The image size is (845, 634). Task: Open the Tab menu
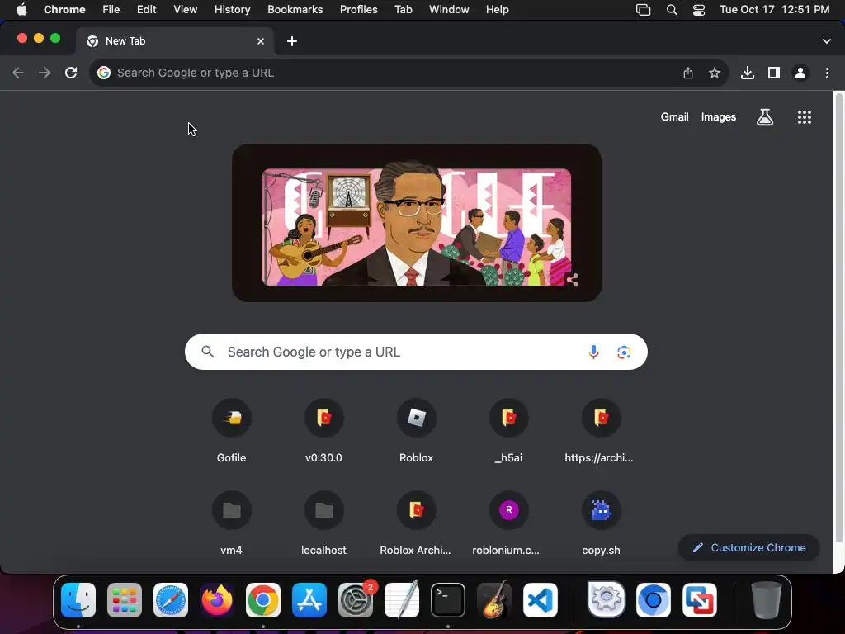[x=403, y=10]
